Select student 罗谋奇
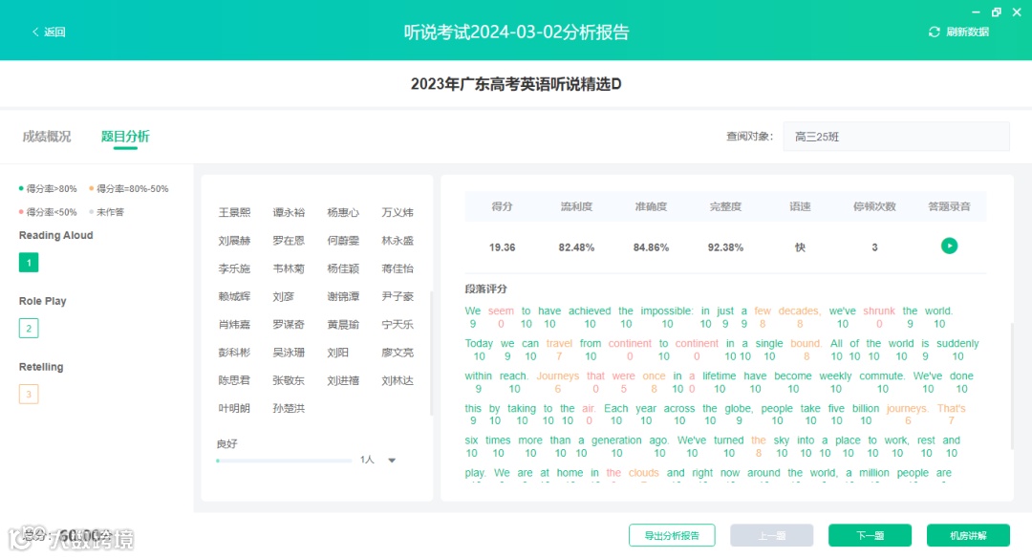 [289, 325]
